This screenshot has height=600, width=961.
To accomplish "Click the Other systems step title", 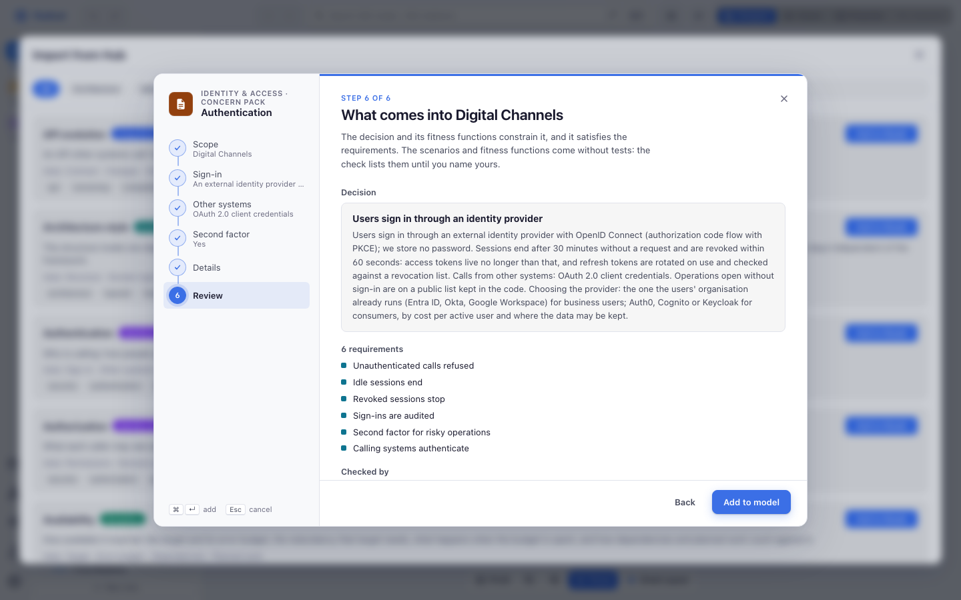I will (x=222, y=204).
